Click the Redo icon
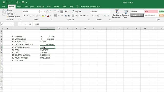164x92 pixels. pyautogui.click(x=13, y=2)
